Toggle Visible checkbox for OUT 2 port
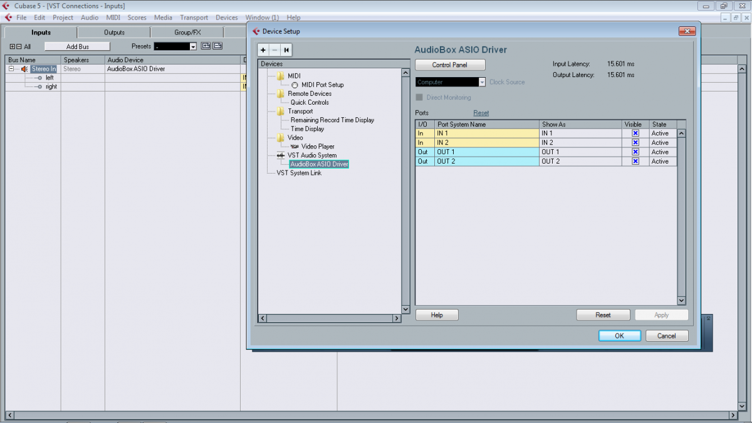Screen dimensions: 752x423 coord(635,162)
